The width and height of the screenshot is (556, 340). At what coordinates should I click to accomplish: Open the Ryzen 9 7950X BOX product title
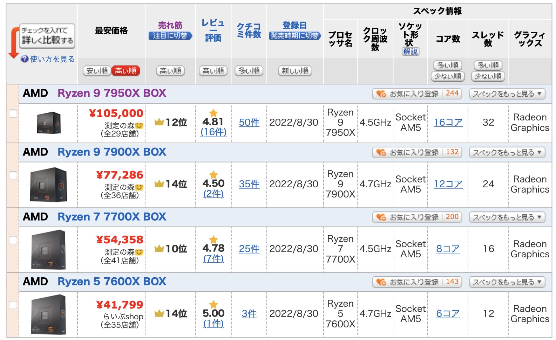[x=112, y=93]
